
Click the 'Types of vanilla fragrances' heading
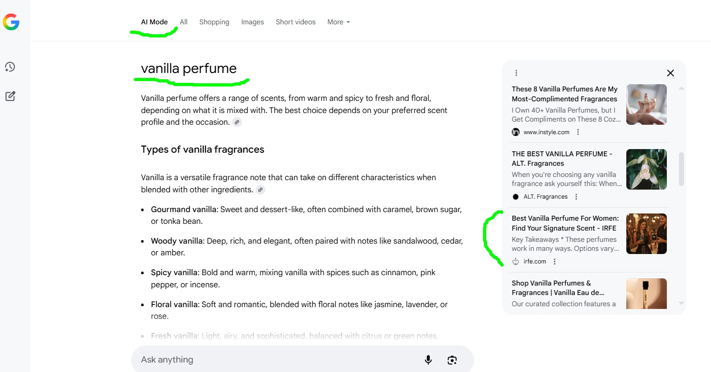(x=203, y=150)
